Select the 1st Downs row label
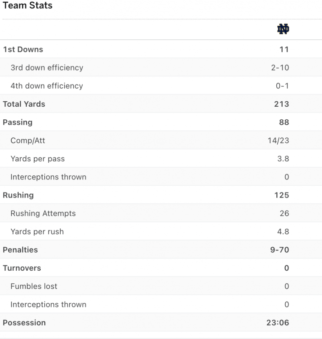 (23, 49)
